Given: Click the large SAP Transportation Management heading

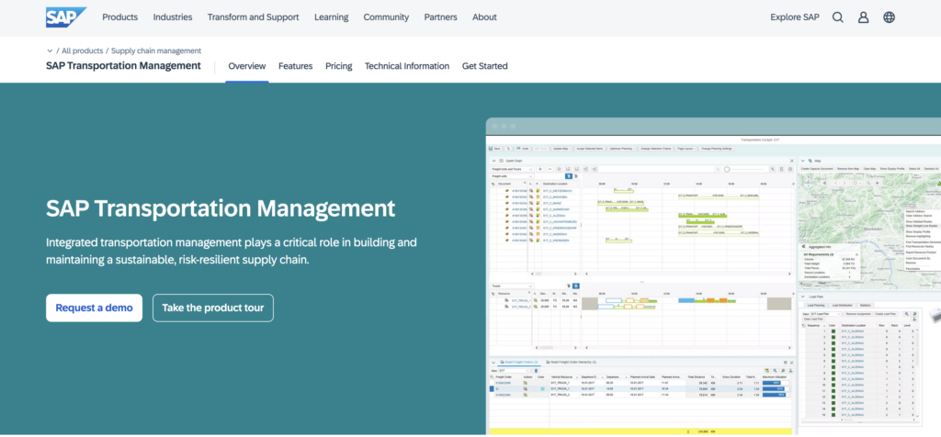Looking at the screenshot, I should point(221,208).
